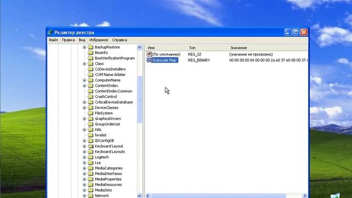Click the REG_BINARY type cell
This screenshot has height=198, width=352.
click(x=199, y=60)
